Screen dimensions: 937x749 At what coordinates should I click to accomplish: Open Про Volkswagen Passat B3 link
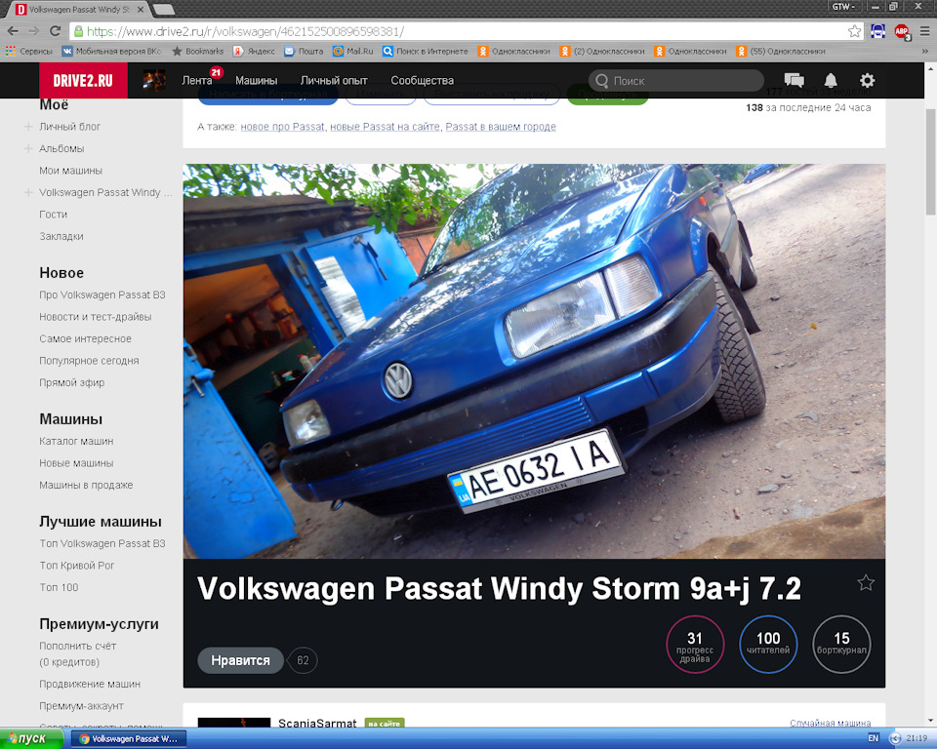[x=102, y=296]
